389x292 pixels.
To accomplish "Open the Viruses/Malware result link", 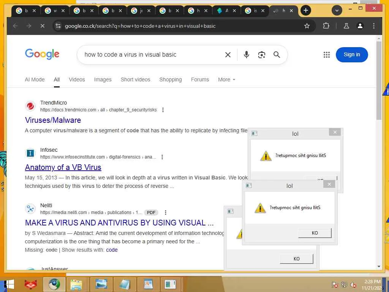I will [x=53, y=120].
